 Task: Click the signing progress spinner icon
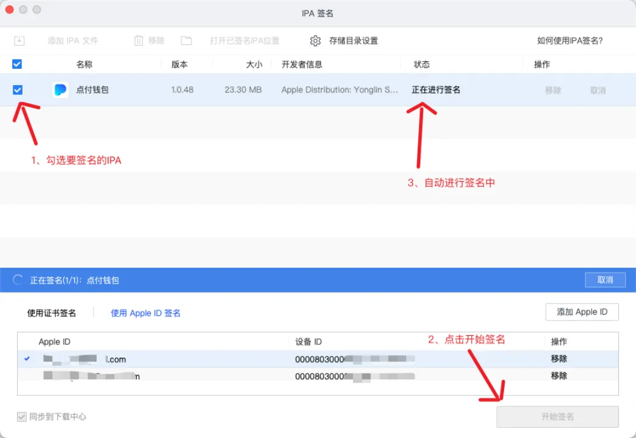click(18, 280)
